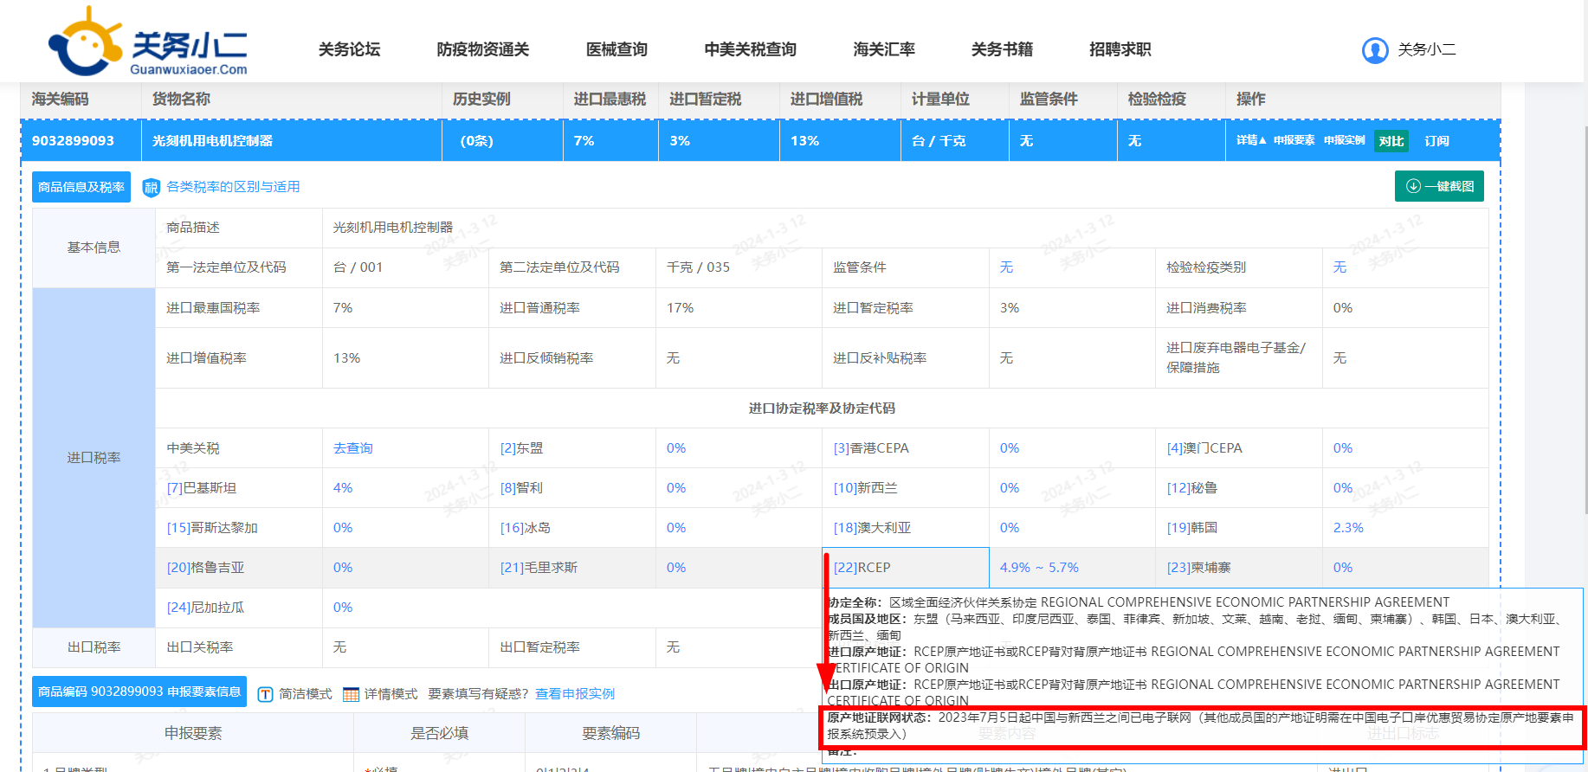Click the 4% rate for 巴基斯坦

coord(343,488)
